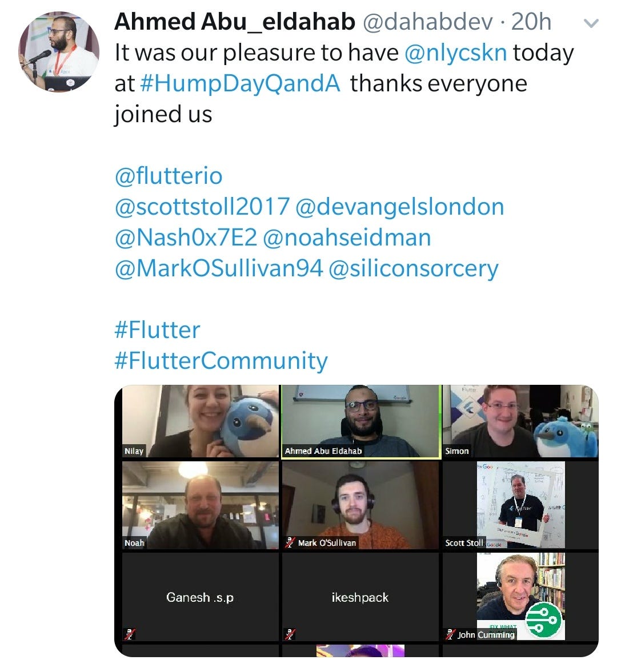The height and width of the screenshot is (660, 617).
Task: Click the Ahmed Abu_eldahab display name
Action: click(x=235, y=22)
